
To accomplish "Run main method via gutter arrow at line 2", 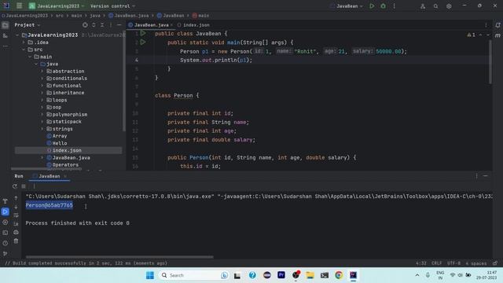I will click(143, 42).
